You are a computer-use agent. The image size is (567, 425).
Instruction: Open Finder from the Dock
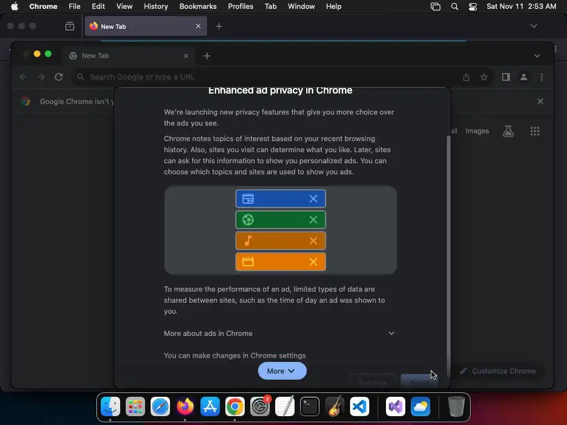pyautogui.click(x=110, y=407)
